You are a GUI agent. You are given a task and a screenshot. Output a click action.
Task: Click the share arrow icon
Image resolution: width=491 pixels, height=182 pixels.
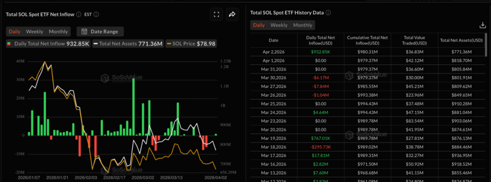(232, 14)
